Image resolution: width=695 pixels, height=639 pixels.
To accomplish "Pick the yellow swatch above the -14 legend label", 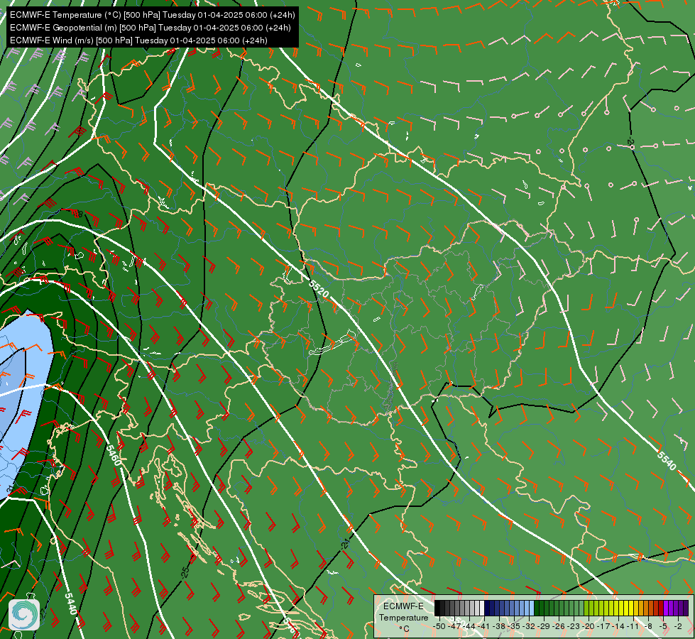I will coord(621,608).
